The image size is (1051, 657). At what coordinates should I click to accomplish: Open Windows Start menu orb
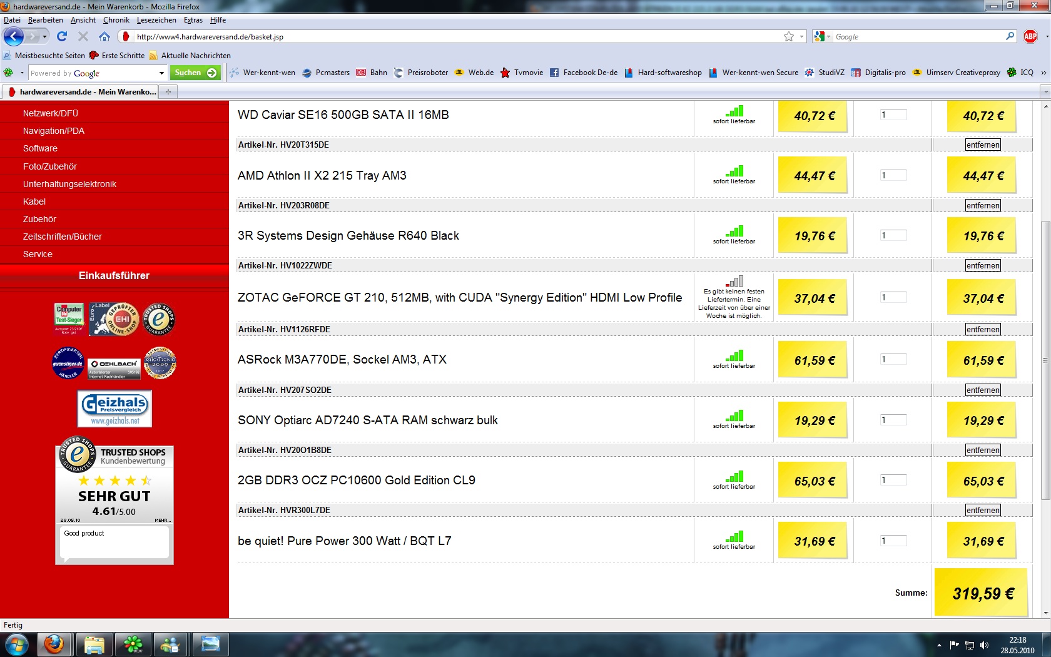pyautogui.click(x=17, y=644)
